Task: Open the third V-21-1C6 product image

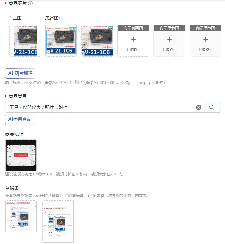Action: pos(97,40)
